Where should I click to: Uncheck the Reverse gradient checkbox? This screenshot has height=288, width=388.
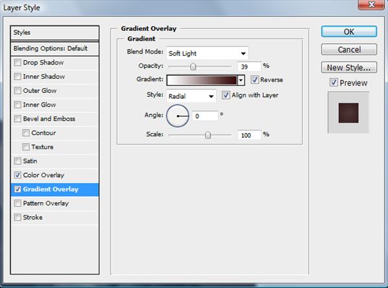255,80
